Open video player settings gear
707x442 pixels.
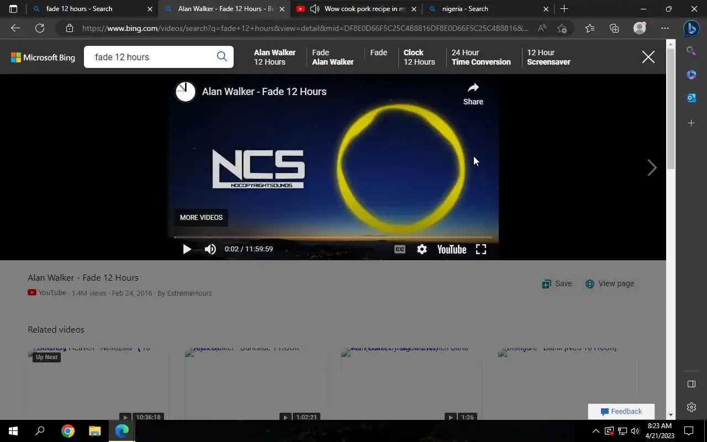422,249
